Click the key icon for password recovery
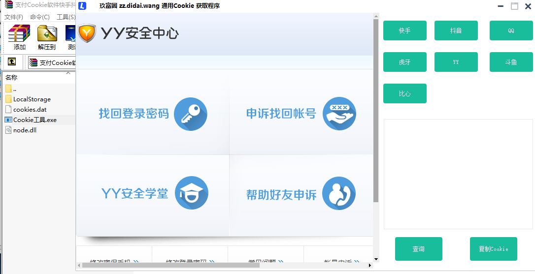This screenshot has width=535, height=274. point(191,114)
